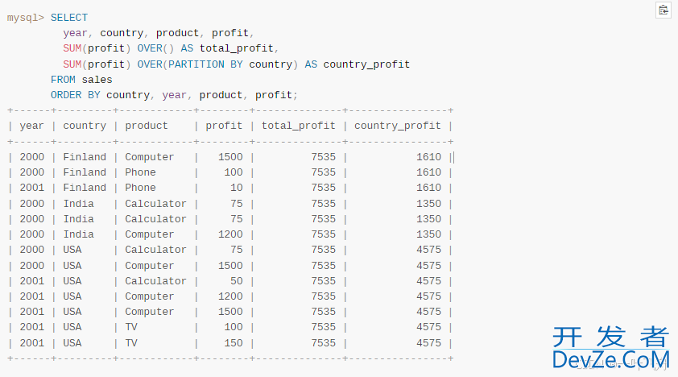Click the 'product' column header in the table

point(147,126)
